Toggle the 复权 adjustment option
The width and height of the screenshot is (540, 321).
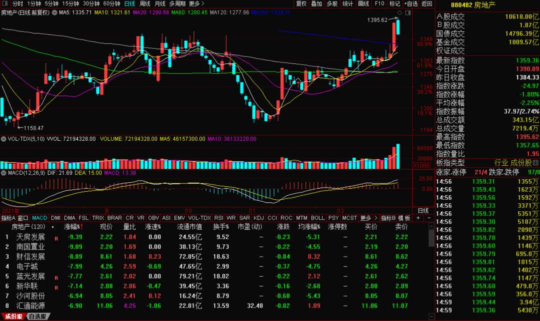tap(301, 3)
